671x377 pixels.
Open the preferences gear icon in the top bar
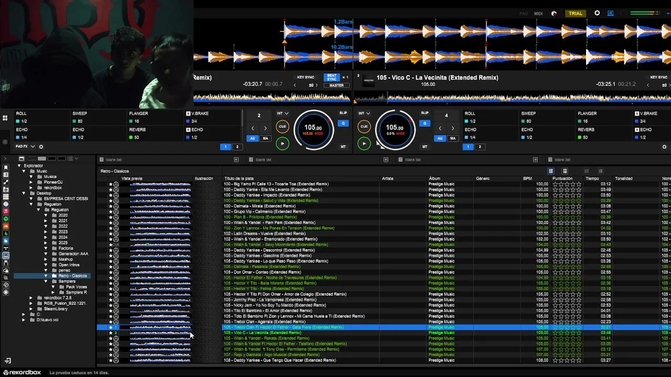[597, 13]
